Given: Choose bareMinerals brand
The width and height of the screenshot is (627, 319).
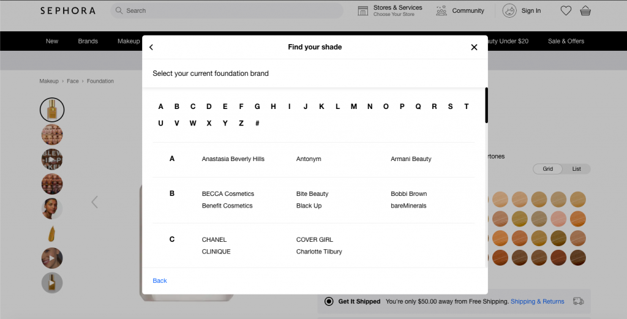Looking at the screenshot, I should [x=408, y=206].
